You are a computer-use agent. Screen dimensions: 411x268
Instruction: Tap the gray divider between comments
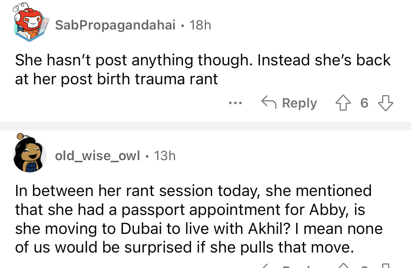pyautogui.click(x=205, y=126)
